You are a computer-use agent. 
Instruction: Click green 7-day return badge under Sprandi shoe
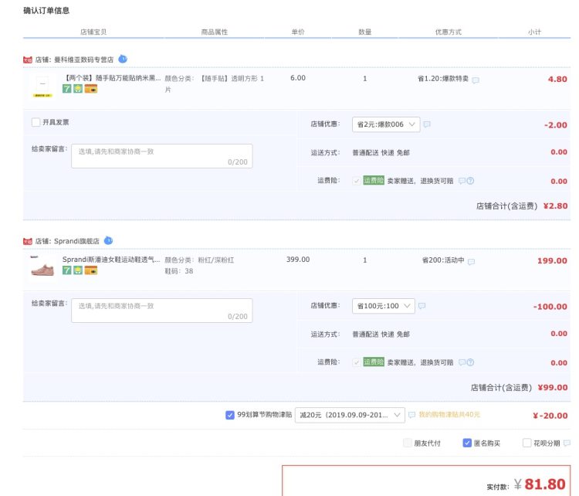coord(67,270)
